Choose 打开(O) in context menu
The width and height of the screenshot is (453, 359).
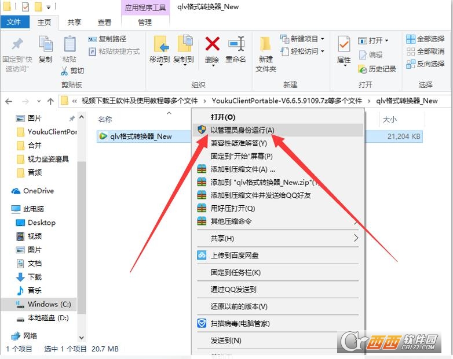(x=278, y=117)
